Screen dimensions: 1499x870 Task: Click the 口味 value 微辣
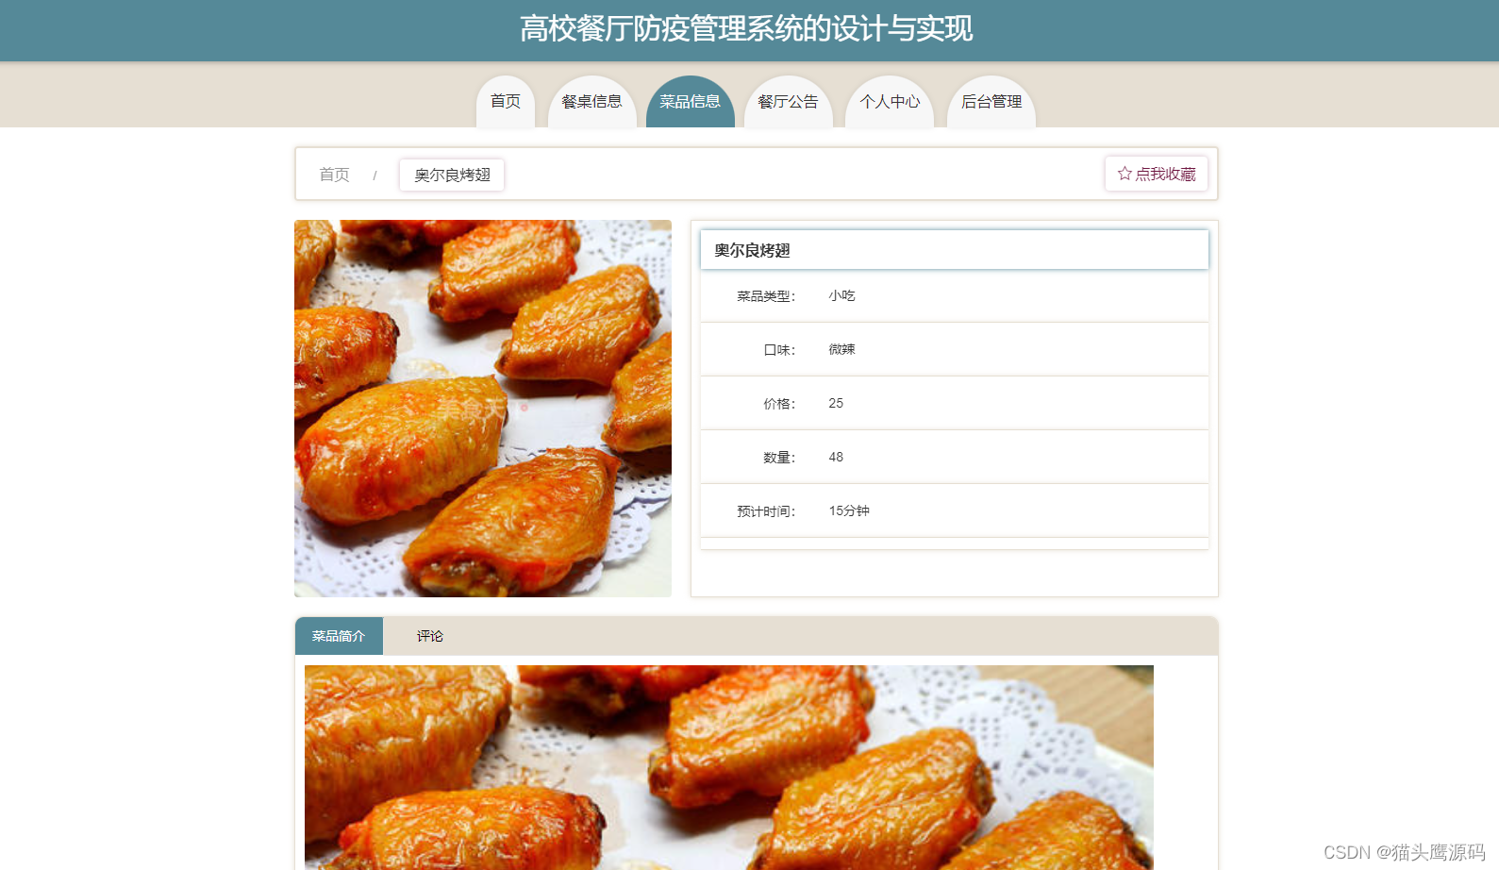841,349
